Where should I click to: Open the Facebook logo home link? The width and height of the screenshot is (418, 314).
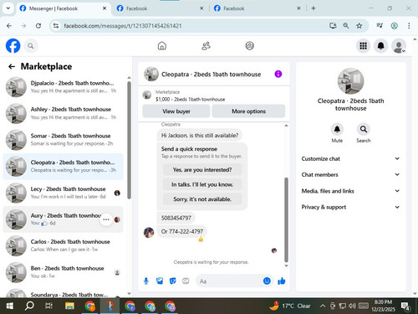(13, 46)
